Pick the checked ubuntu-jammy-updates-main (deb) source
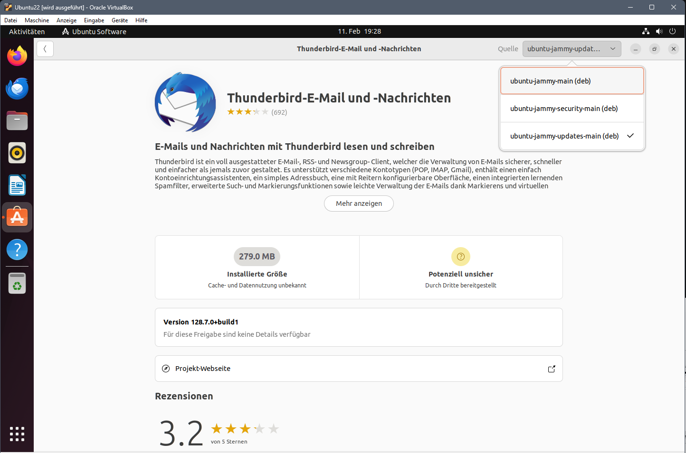 pyautogui.click(x=572, y=136)
